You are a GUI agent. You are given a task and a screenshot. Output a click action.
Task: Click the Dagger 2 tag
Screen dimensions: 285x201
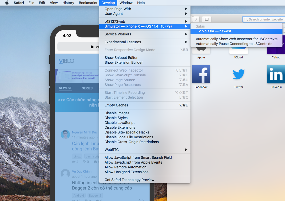coord(95,195)
